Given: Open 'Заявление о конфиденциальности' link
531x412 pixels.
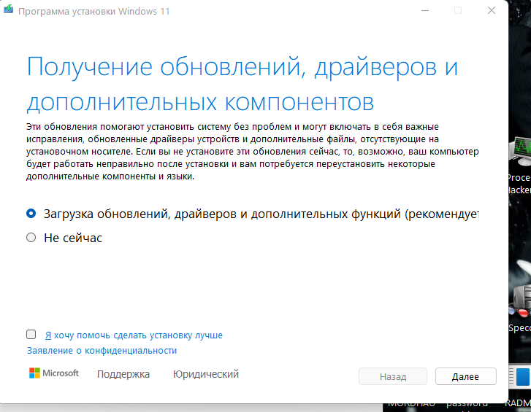Looking at the screenshot, I should 102,351.
